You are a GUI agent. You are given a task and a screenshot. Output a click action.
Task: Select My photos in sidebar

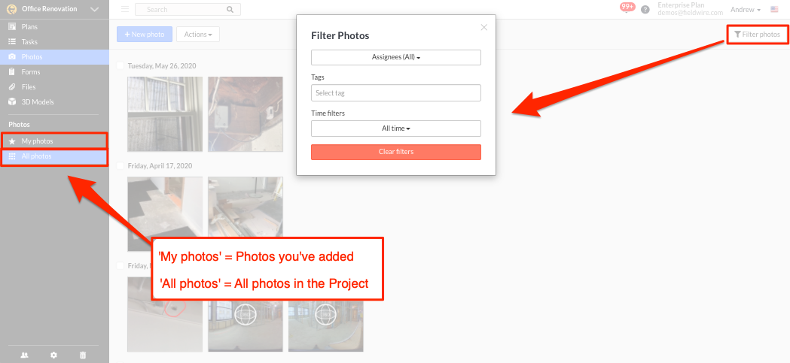coord(54,141)
